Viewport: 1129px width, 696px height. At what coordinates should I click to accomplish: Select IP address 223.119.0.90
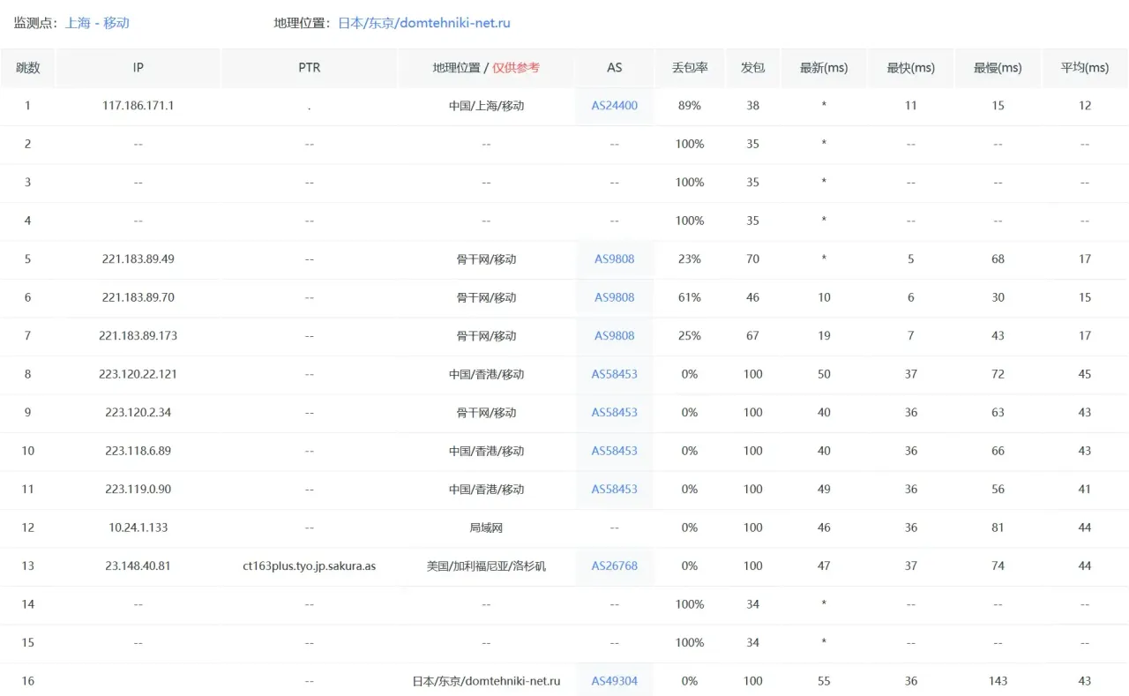coord(138,490)
